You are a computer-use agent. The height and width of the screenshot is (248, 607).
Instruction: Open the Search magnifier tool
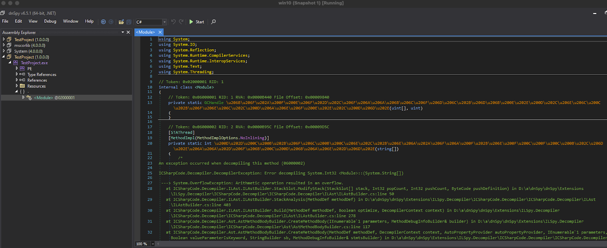pyautogui.click(x=214, y=22)
